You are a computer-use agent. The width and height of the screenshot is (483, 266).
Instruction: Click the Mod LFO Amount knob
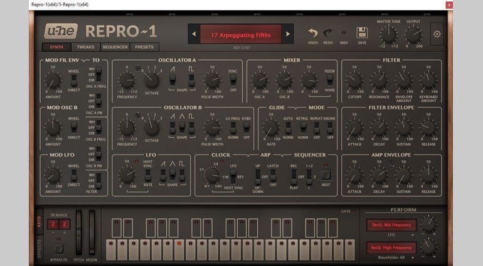click(53, 175)
